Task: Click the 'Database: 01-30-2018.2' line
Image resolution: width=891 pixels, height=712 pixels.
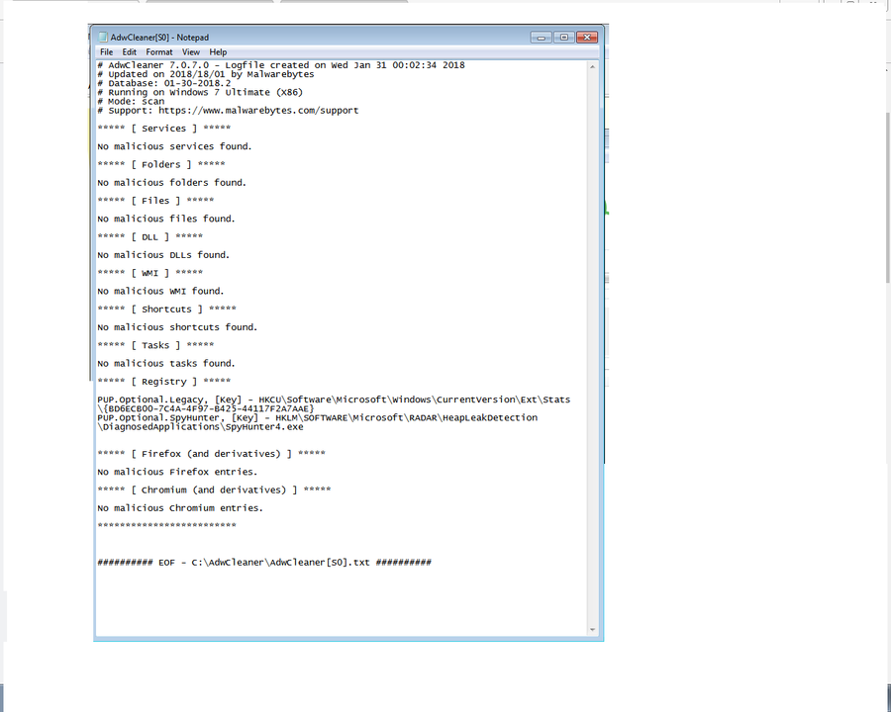Action: point(164,83)
